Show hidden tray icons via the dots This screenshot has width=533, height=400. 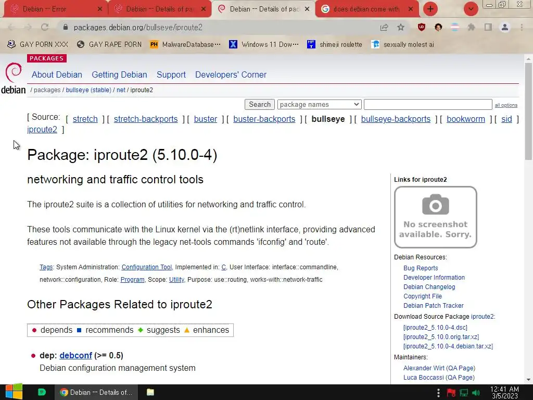438,393
